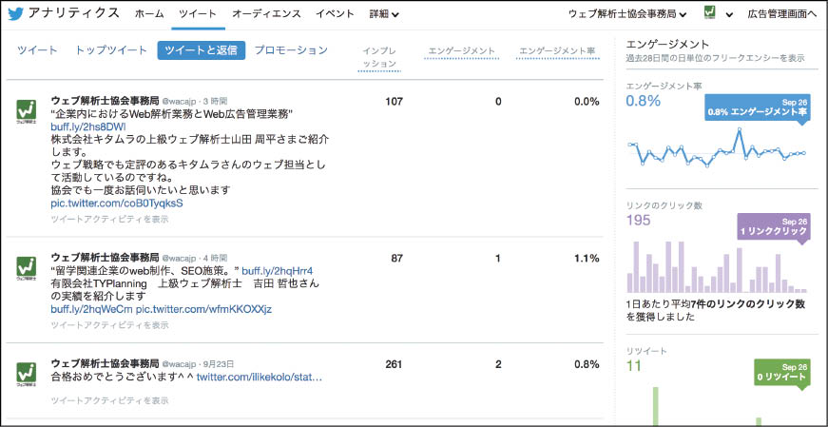Open the ホーム menu item
Image resolution: width=828 pixels, height=427 pixels.
click(x=149, y=14)
